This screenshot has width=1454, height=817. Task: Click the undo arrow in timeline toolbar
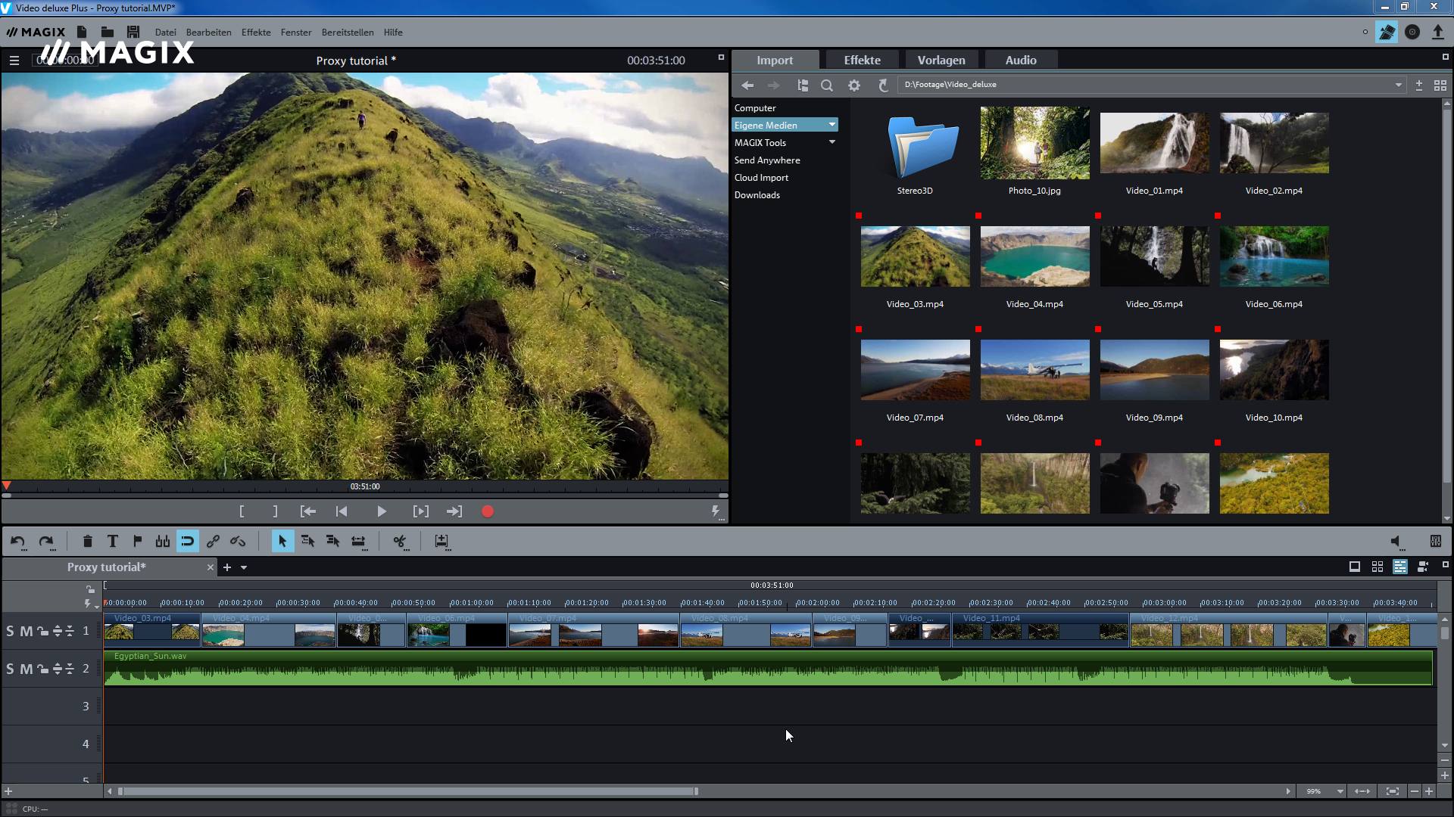[17, 542]
